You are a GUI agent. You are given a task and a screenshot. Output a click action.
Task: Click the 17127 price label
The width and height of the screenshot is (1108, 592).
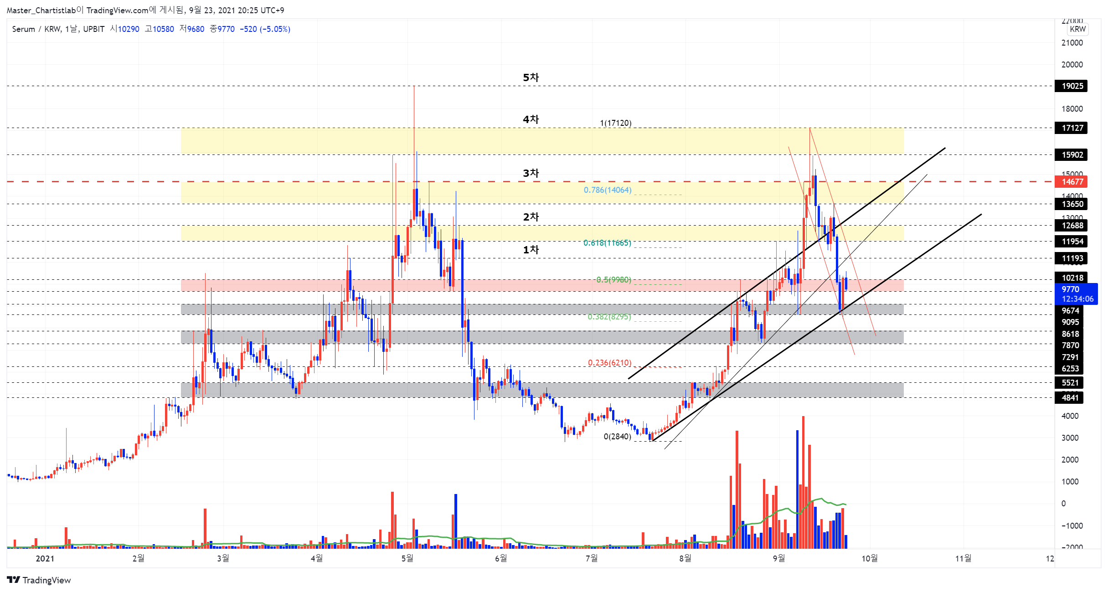pyautogui.click(x=1071, y=128)
